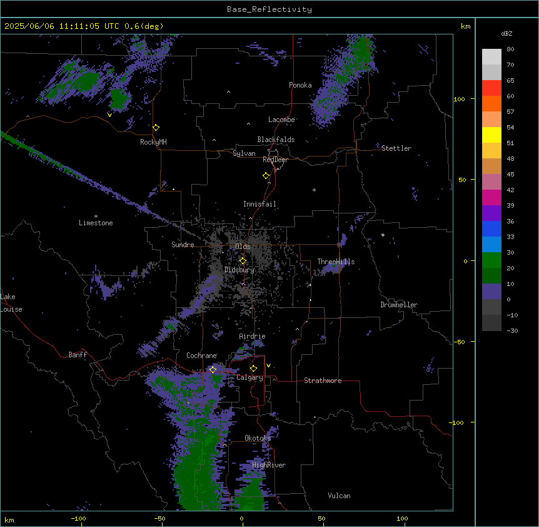Select the light blue 30-33 dBZ legend swatch

pyautogui.click(x=491, y=245)
